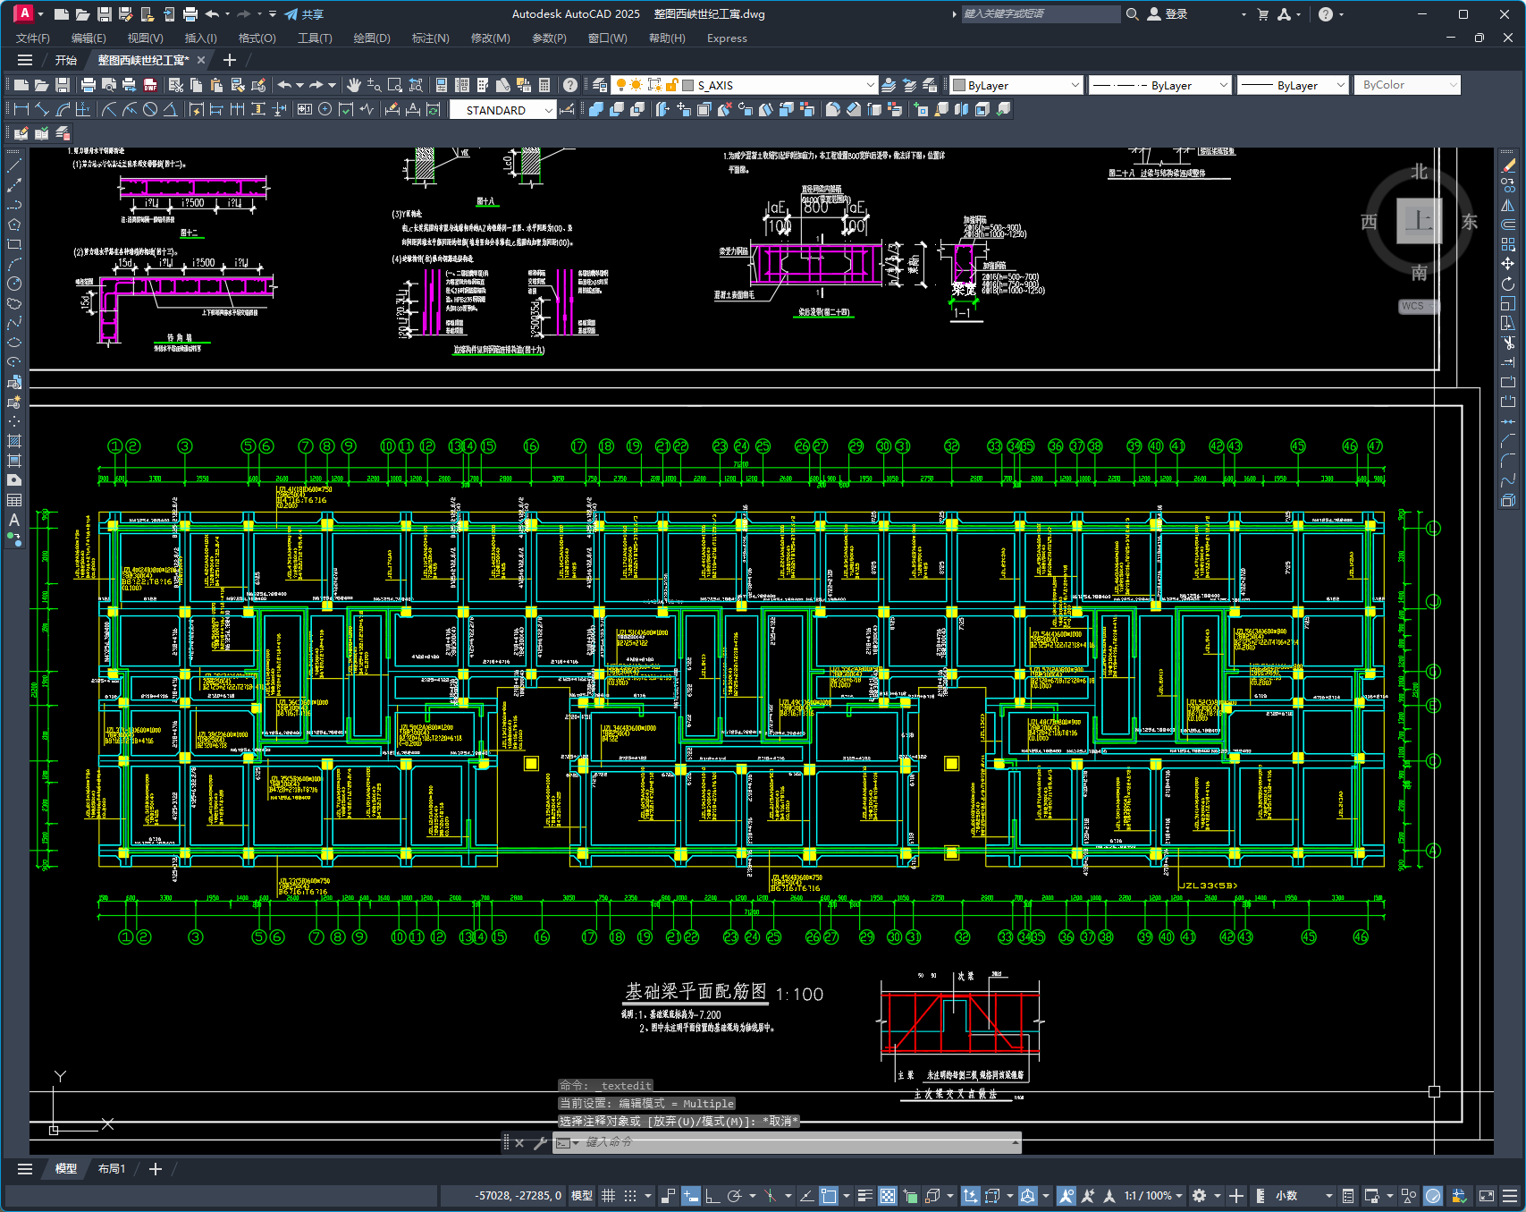
Task: Select the Pan hand tool
Action: [x=353, y=85]
